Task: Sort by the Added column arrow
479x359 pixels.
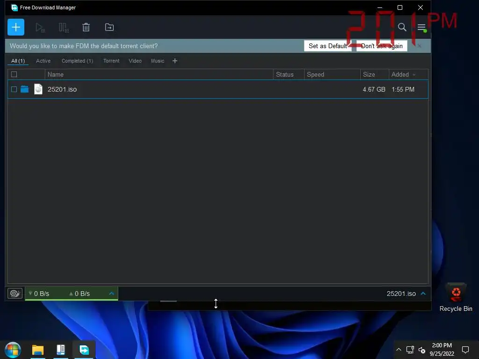Action: (414, 74)
